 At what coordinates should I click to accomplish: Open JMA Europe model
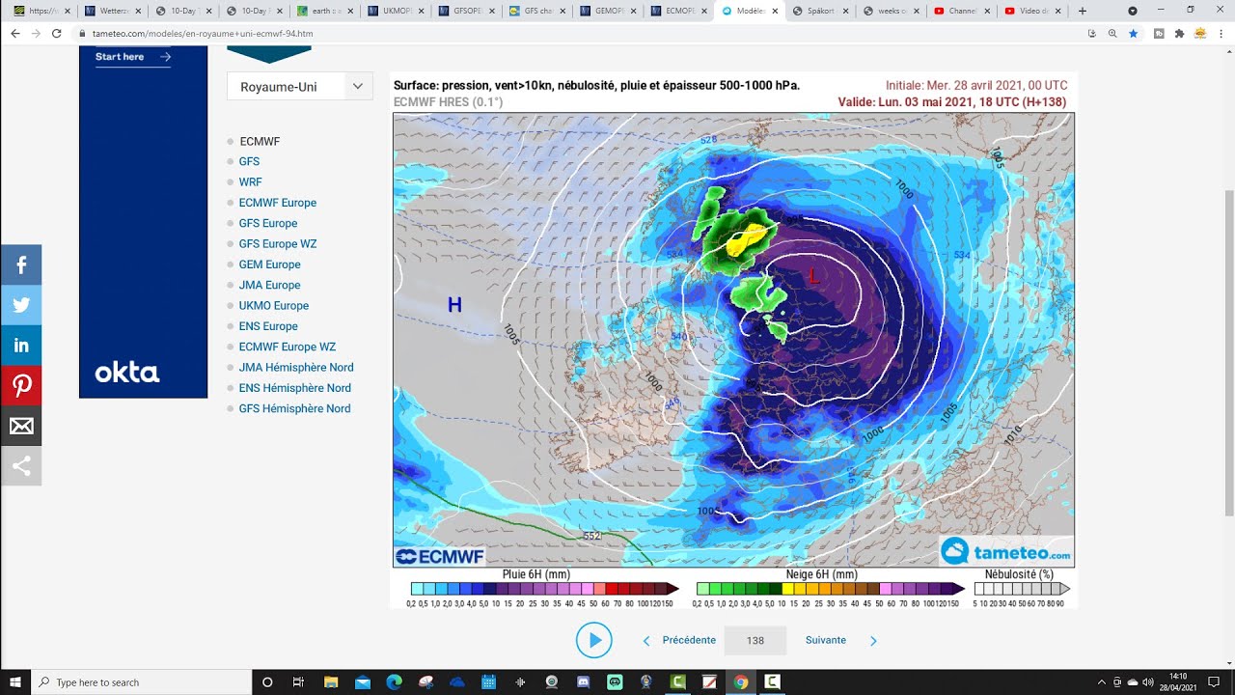(x=270, y=286)
